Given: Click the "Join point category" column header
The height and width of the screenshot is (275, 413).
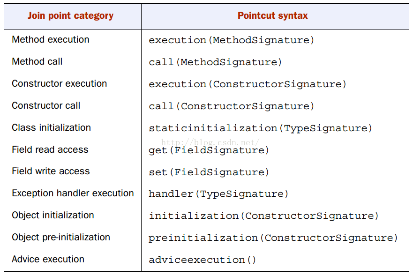Looking at the screenshot, I should tap(70, 15).
